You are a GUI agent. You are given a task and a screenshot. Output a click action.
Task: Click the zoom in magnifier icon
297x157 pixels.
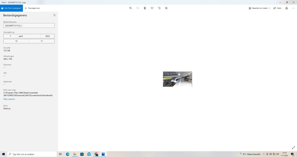[x=131, y=8]
